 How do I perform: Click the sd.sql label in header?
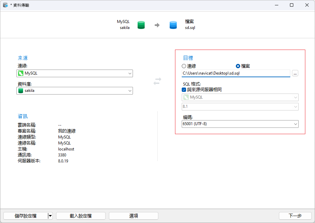click(190, 28)
